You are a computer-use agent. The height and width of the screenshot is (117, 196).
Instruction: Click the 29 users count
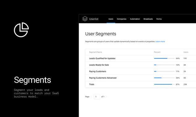point(185,71)
